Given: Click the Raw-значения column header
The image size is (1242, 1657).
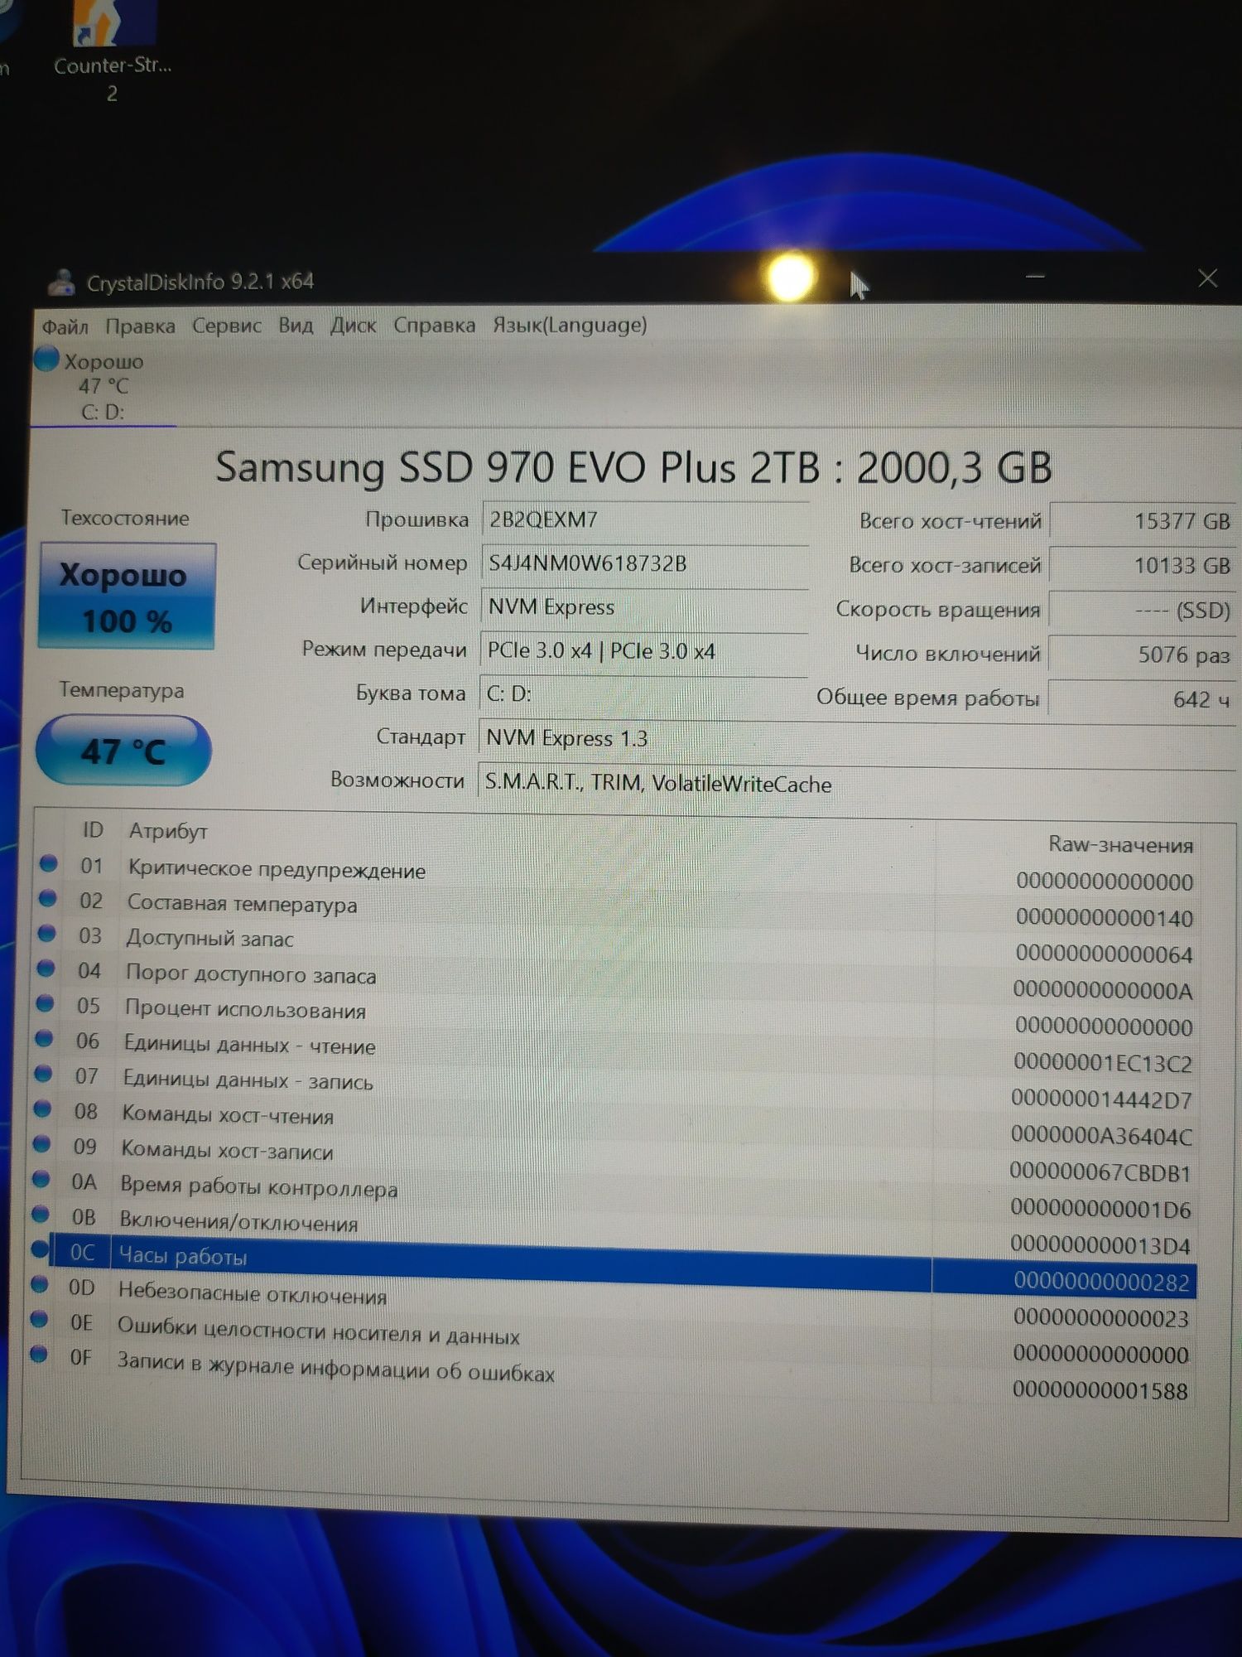Looking at the screenshot, I should [1120, 844].
